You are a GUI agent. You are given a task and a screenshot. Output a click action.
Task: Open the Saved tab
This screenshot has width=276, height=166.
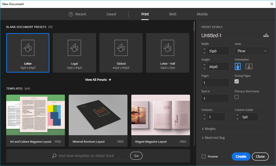pos(111,14)
